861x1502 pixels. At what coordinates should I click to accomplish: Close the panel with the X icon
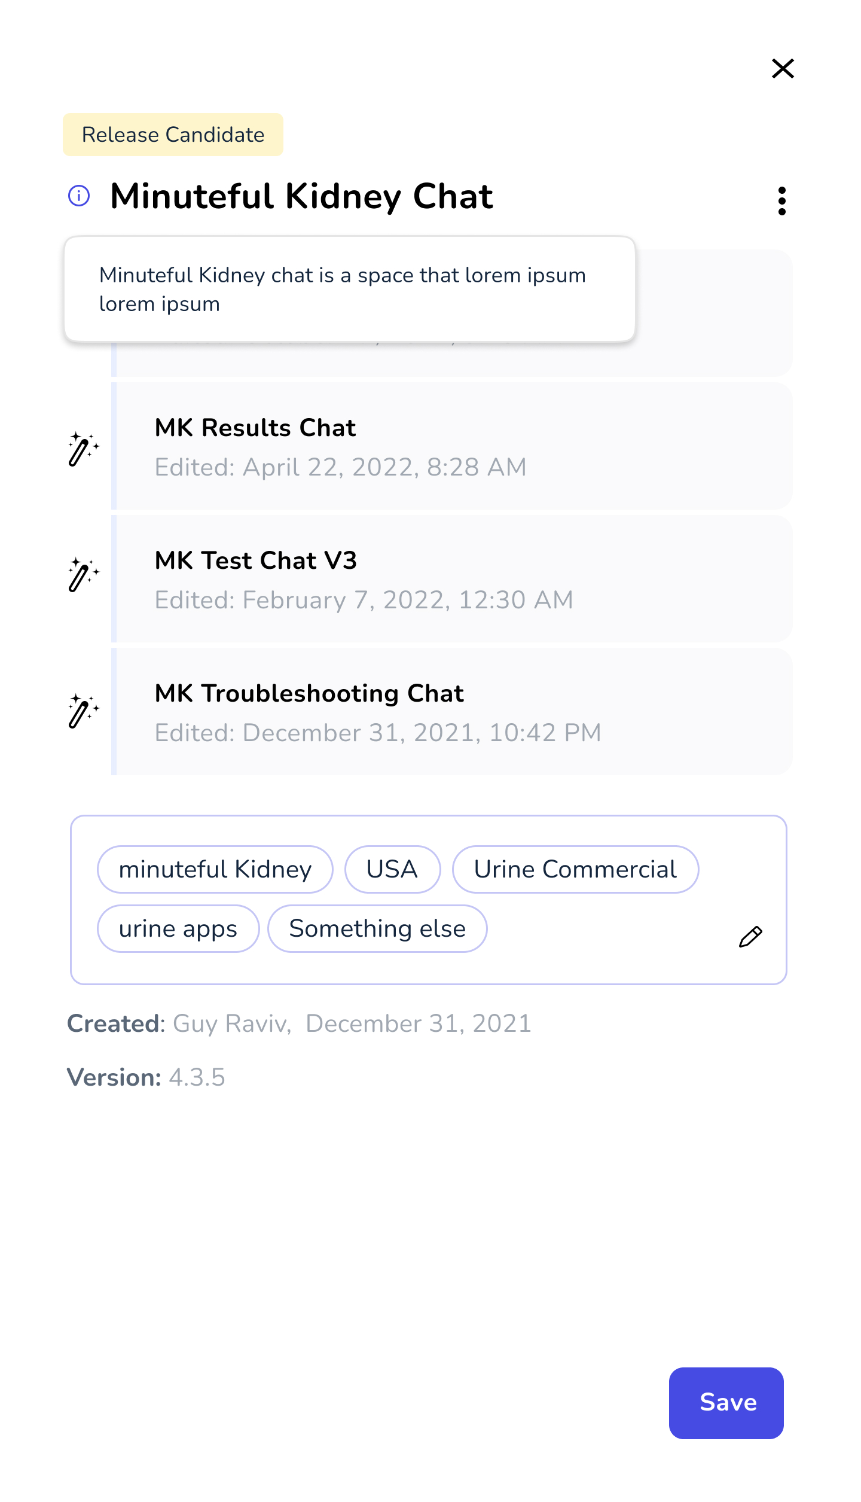(783, 68)
